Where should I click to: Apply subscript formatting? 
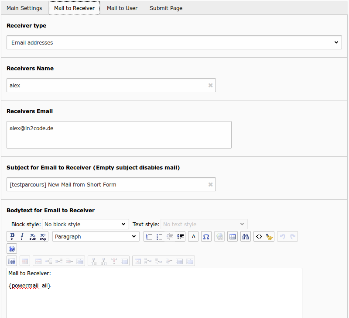33,236
